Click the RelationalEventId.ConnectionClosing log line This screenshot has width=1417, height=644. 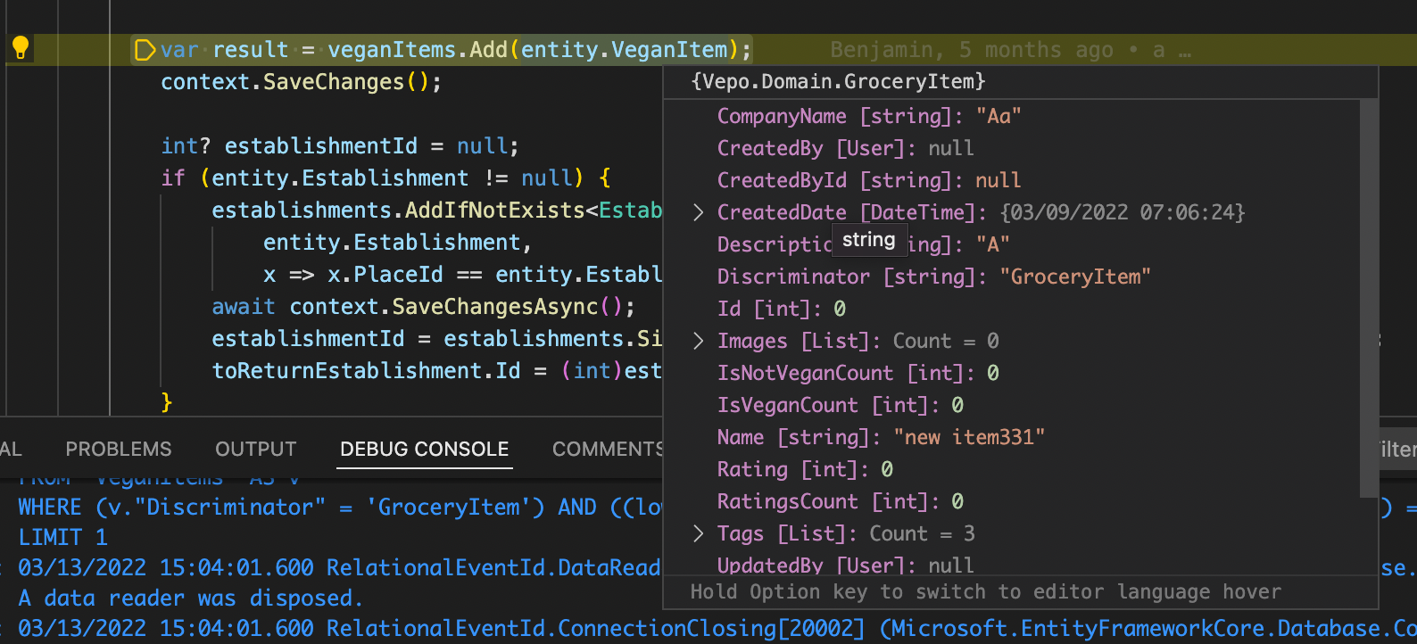[x=717, y=629]
